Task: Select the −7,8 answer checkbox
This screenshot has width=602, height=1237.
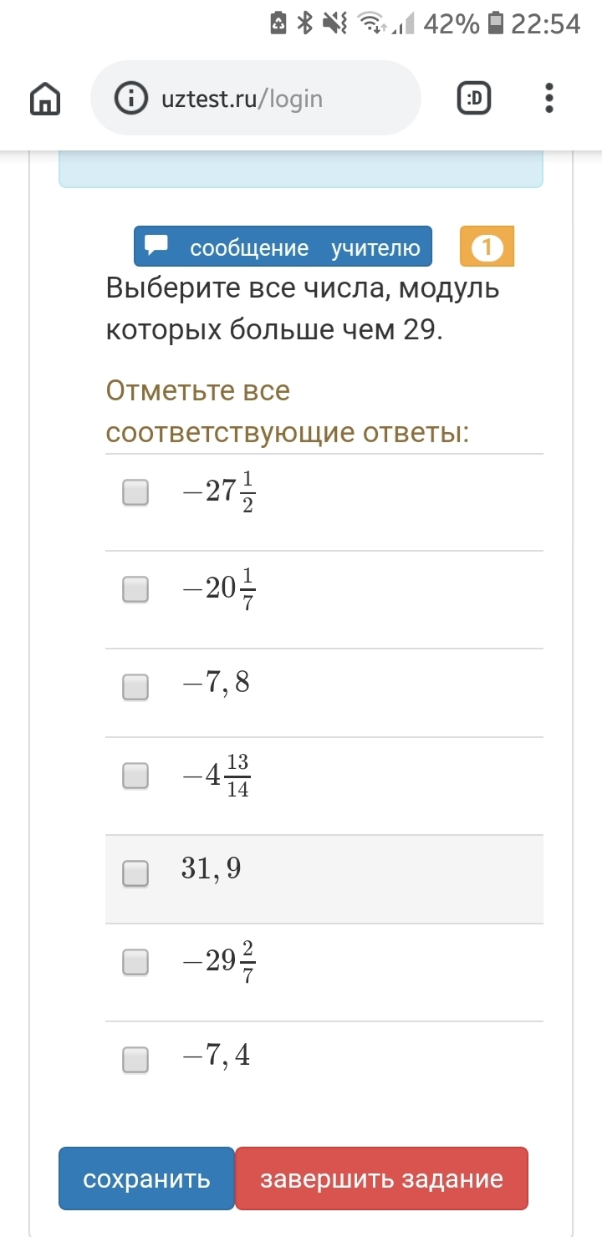Action: pos(135,687)
